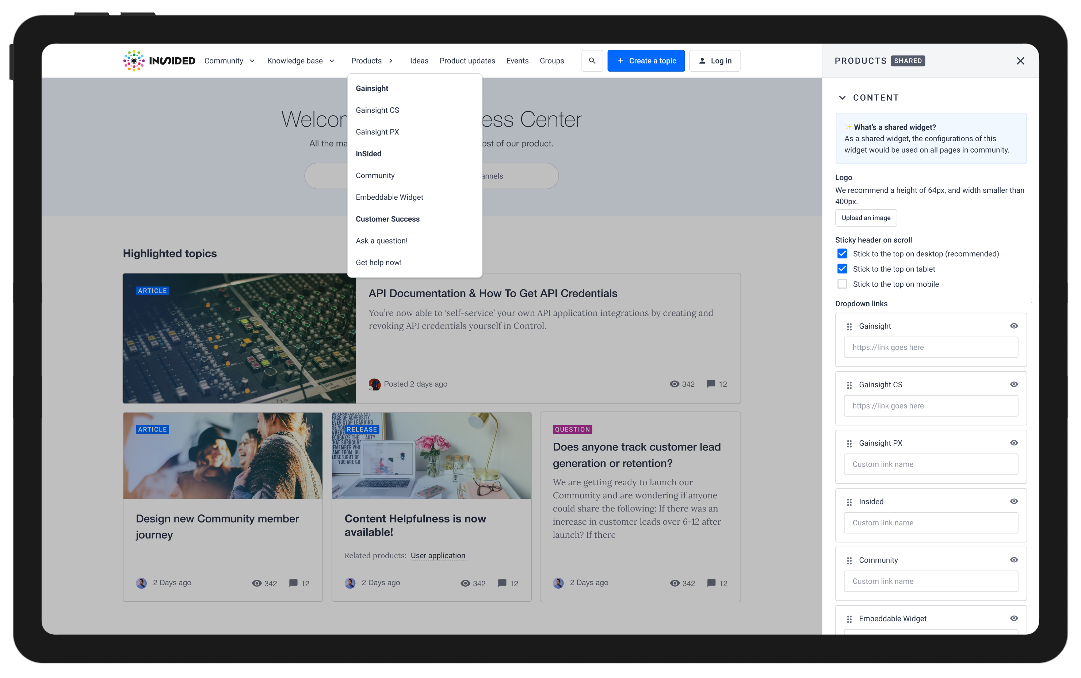Click drag handle icon for Gainsight PX

point(849,443)
